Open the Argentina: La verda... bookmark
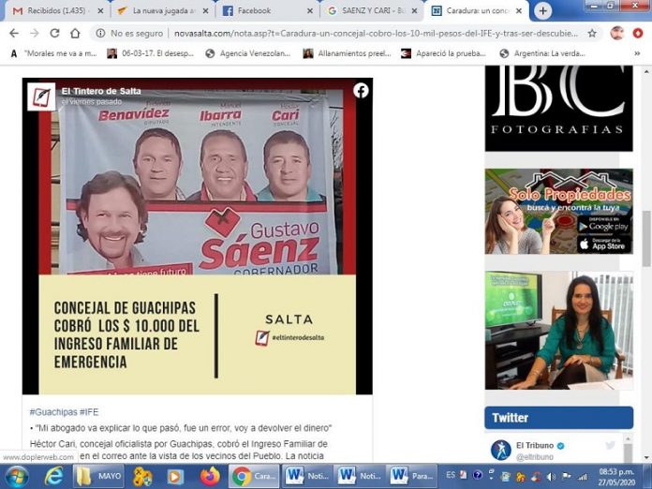652x489 pixels. 542,53
